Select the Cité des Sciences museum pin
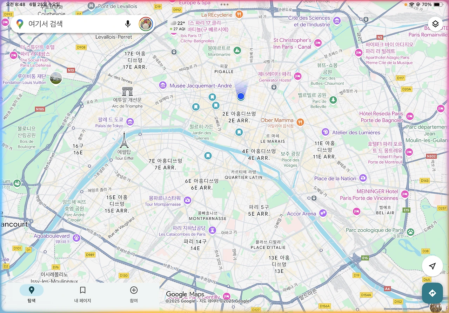Image resolution: width=449 pixels, height=313 pixels. pyautogui.click(x=337, y=21)
